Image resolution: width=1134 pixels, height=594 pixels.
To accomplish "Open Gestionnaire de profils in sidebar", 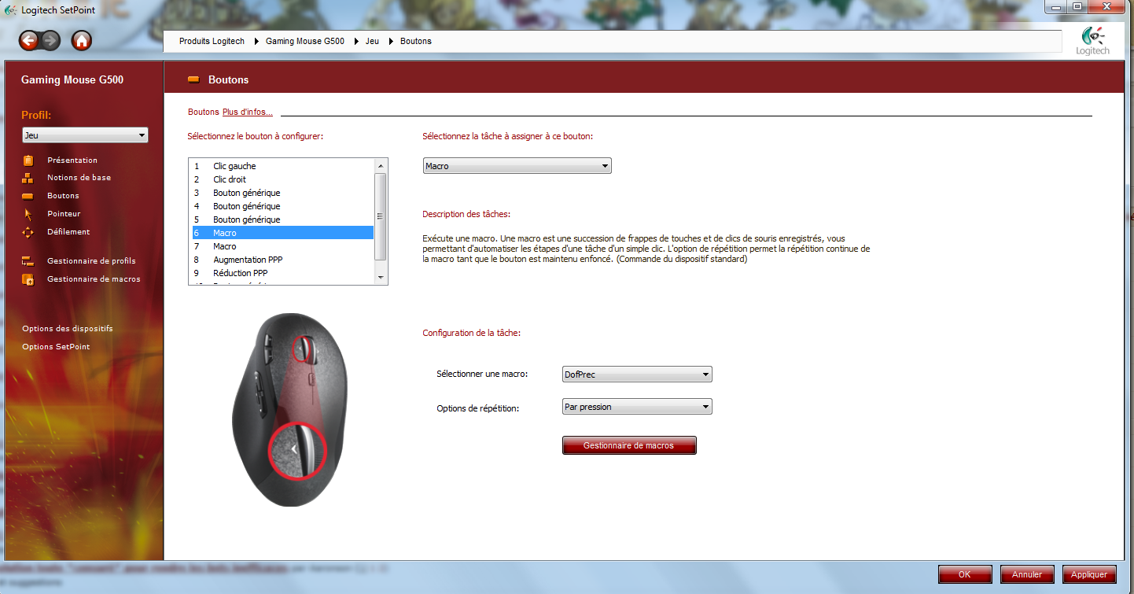I will click(91, 261).
